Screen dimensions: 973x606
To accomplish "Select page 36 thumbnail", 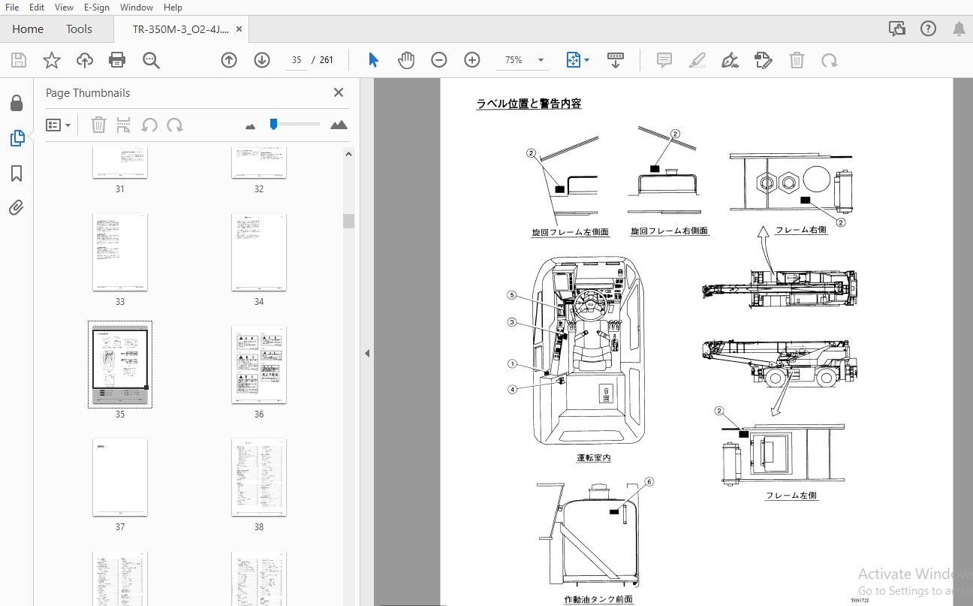I will [259, 365].
